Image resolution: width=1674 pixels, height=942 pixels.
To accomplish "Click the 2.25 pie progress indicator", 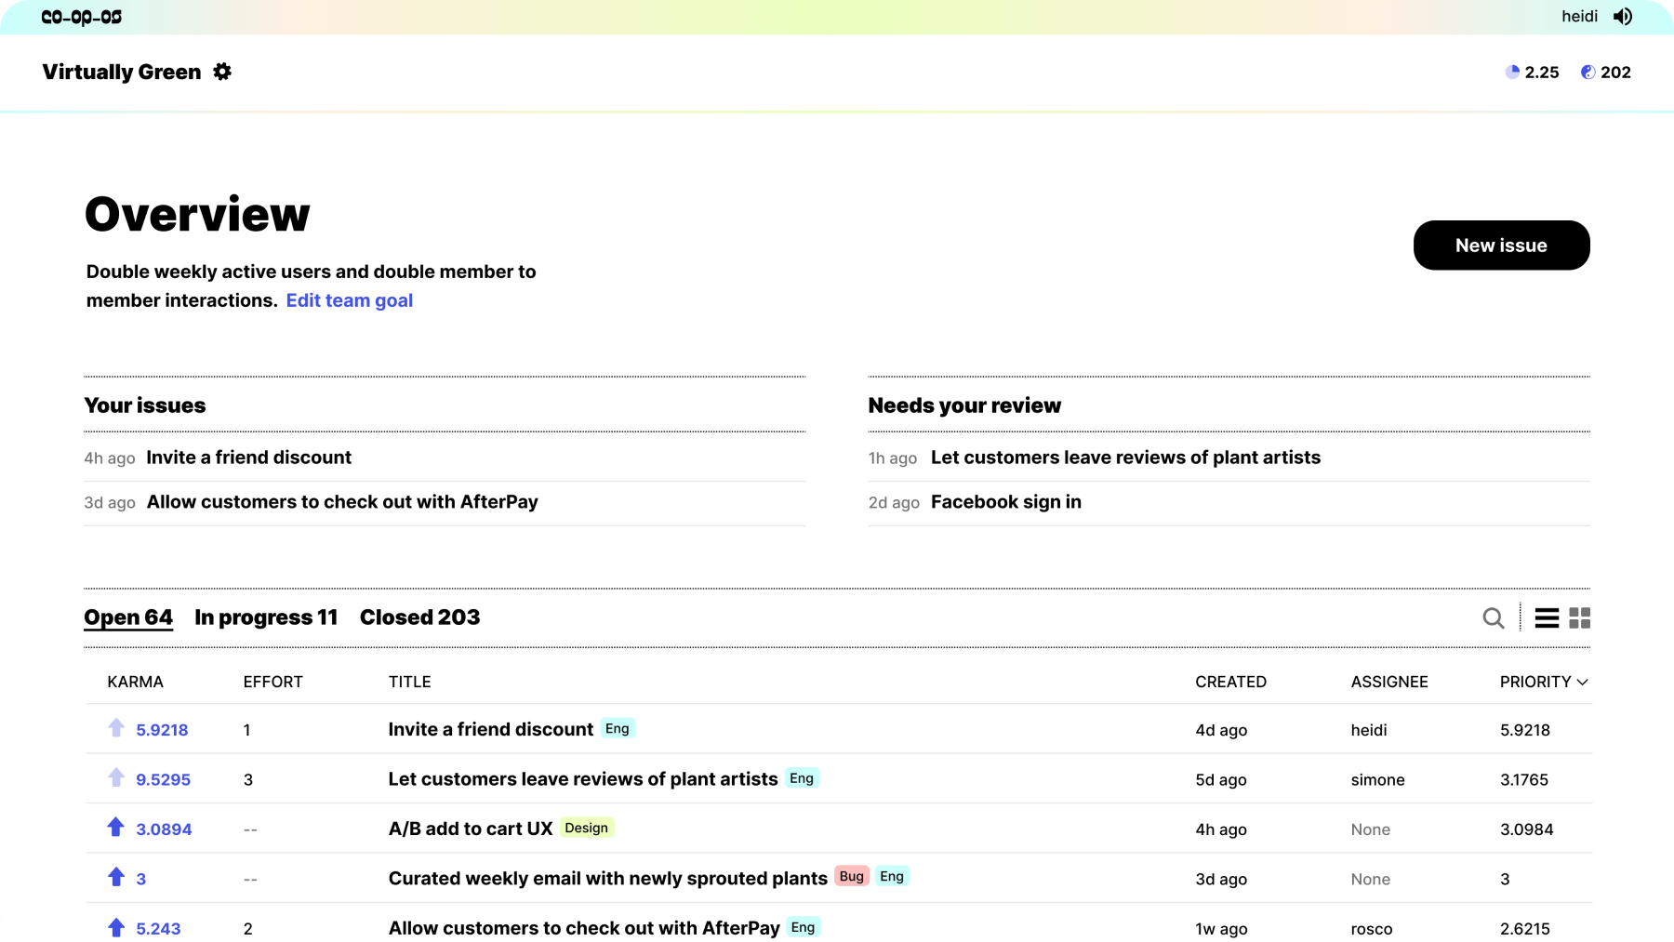I will point(1532,72).
